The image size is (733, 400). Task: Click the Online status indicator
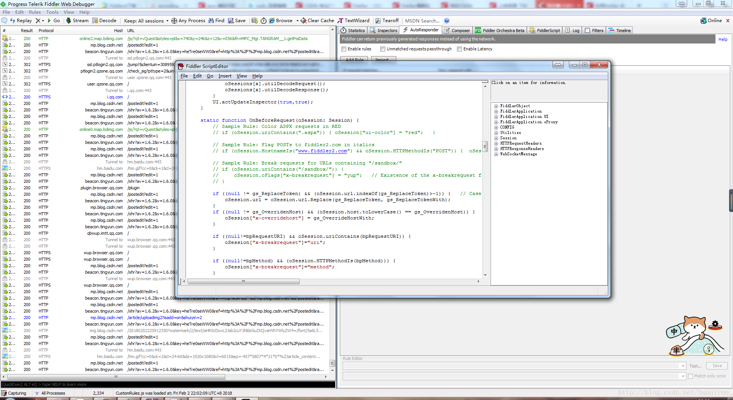711,21
